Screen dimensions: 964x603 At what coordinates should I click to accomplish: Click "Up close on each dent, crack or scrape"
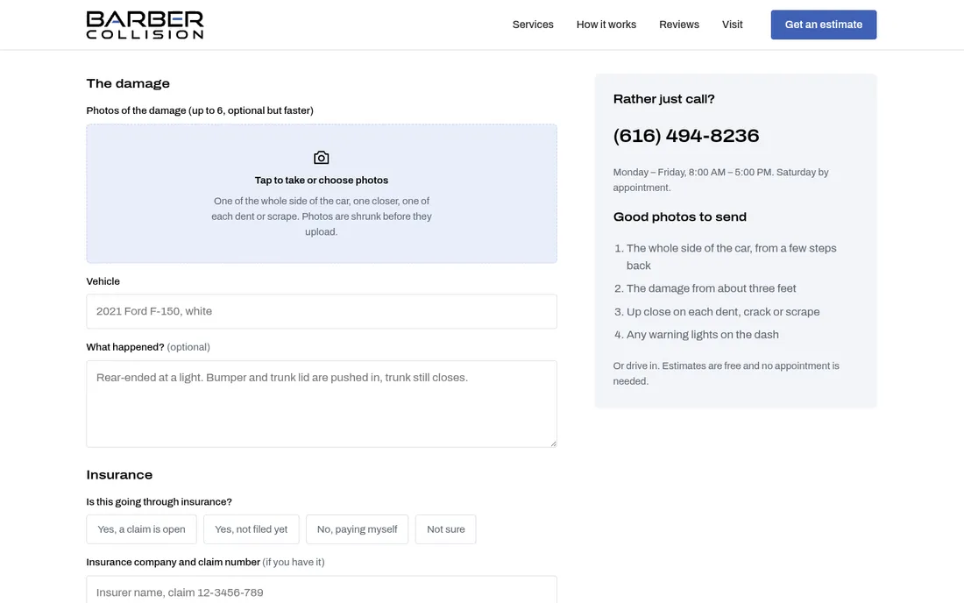[722, 312]
